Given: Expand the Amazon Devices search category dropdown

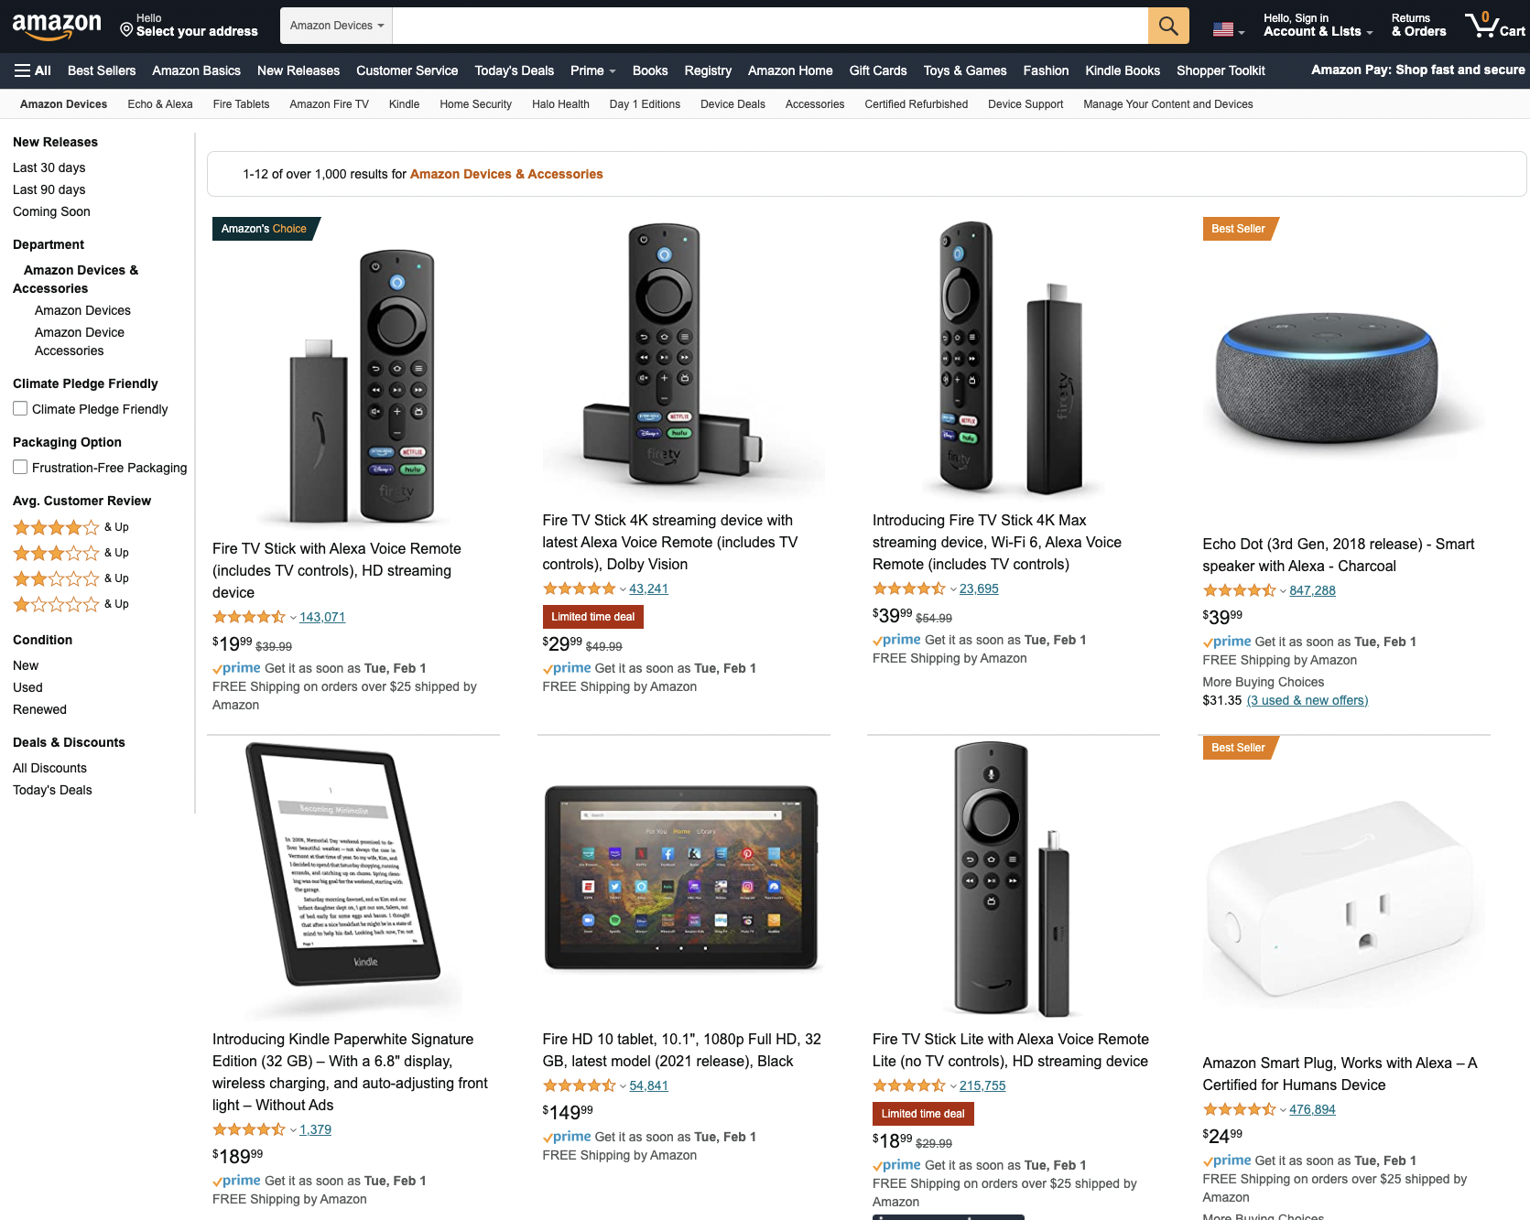Looking at the screenshot, I should [336, 26].
